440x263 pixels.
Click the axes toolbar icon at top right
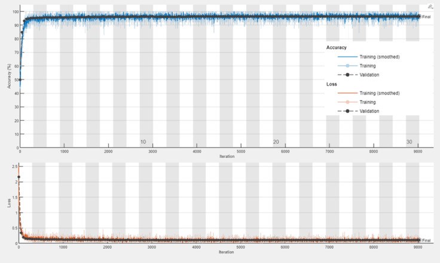pos(430,5)
